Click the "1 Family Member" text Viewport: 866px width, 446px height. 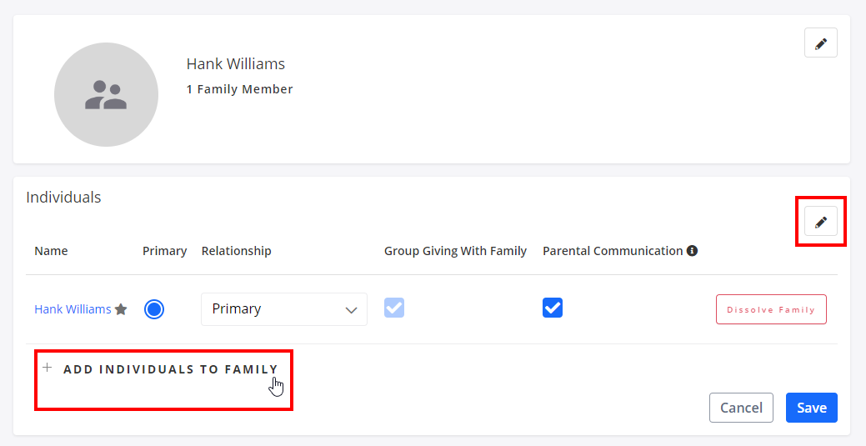point(240,89)
